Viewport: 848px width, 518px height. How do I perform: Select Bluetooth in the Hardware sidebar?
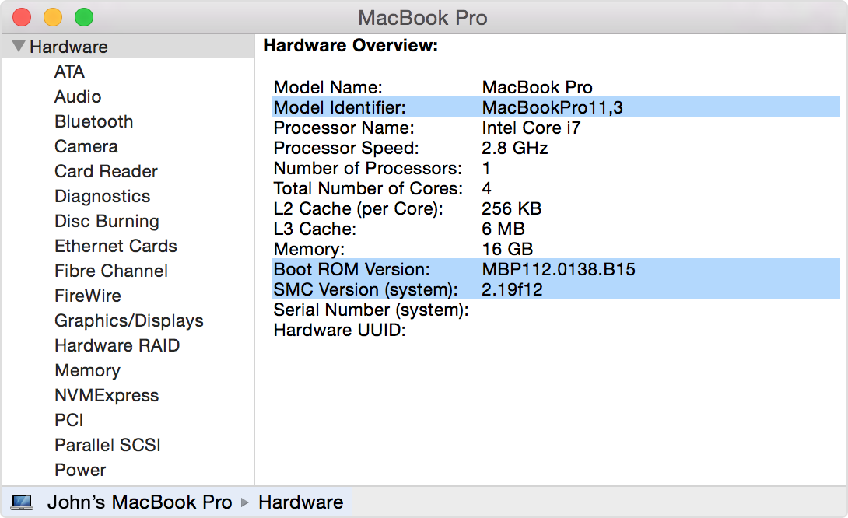click(93, 121)
